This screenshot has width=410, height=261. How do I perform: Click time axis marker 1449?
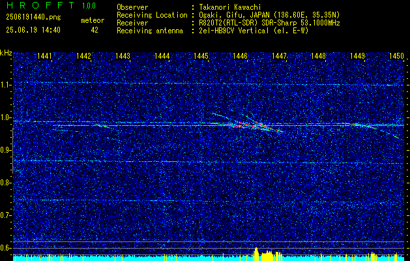[357, 56]
